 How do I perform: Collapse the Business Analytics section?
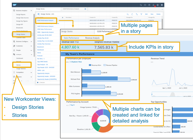[x=31, y=10]
